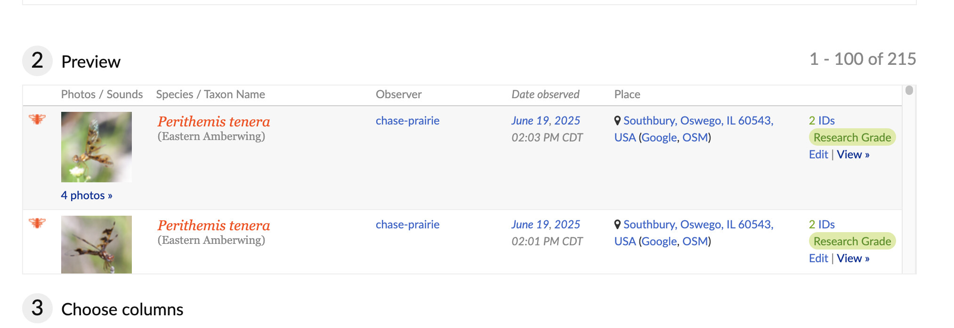This screenshot has height=328, width=954.
Task: Click the map pin icon in second row
Action: click(617, 225)
